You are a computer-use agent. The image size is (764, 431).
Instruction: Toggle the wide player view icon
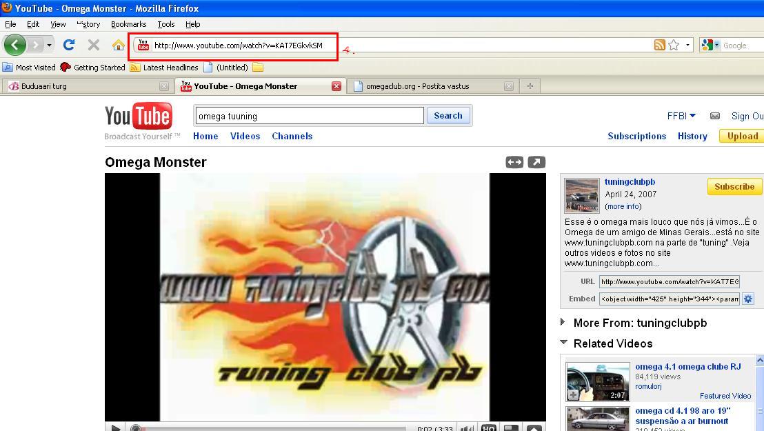point(514,162)
